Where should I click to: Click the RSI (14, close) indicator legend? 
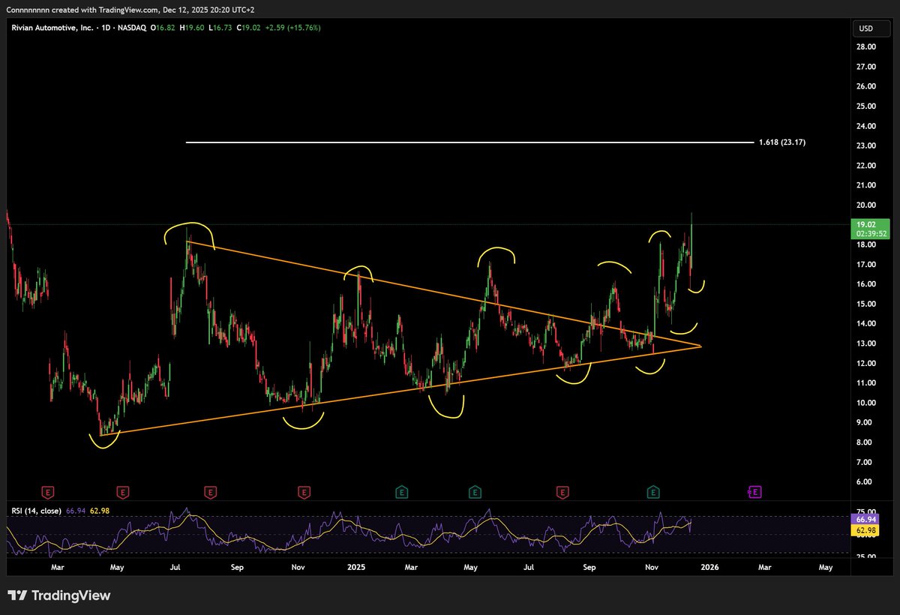click(37, 511)
